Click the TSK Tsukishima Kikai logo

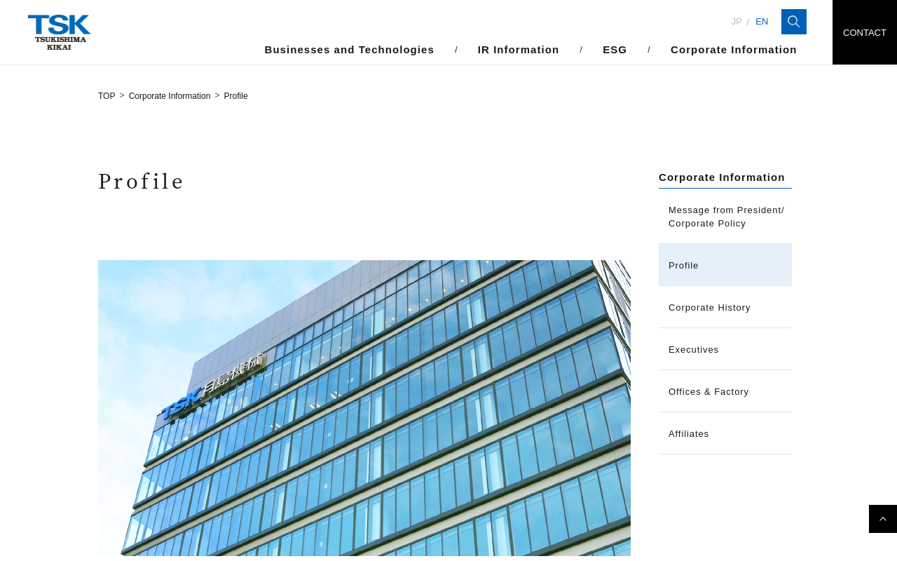point(60,32)
